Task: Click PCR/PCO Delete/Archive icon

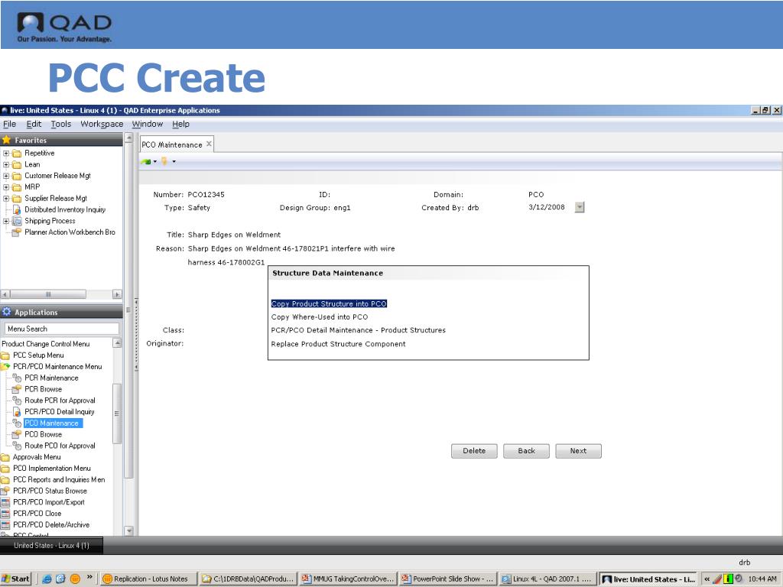Action: (x=5, y=524)
